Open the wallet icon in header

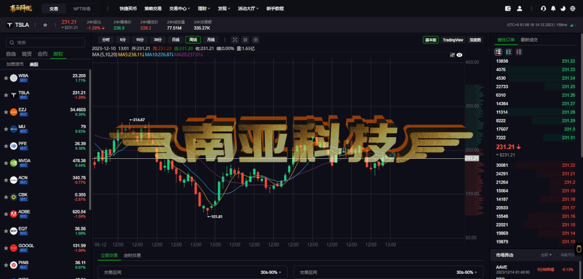[508, 8]
